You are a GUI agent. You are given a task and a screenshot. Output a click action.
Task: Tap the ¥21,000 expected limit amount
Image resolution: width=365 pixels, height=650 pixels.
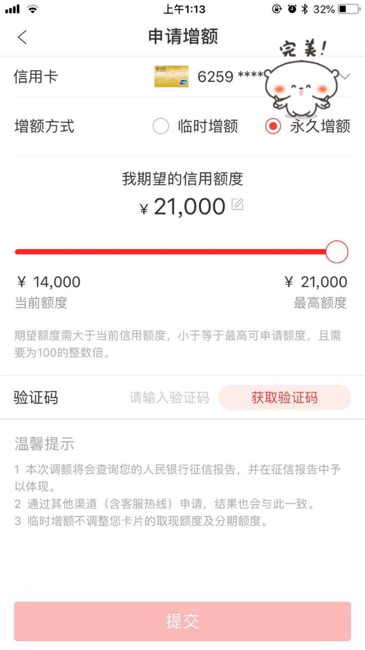pyautogui.click(x=182, y=207)
